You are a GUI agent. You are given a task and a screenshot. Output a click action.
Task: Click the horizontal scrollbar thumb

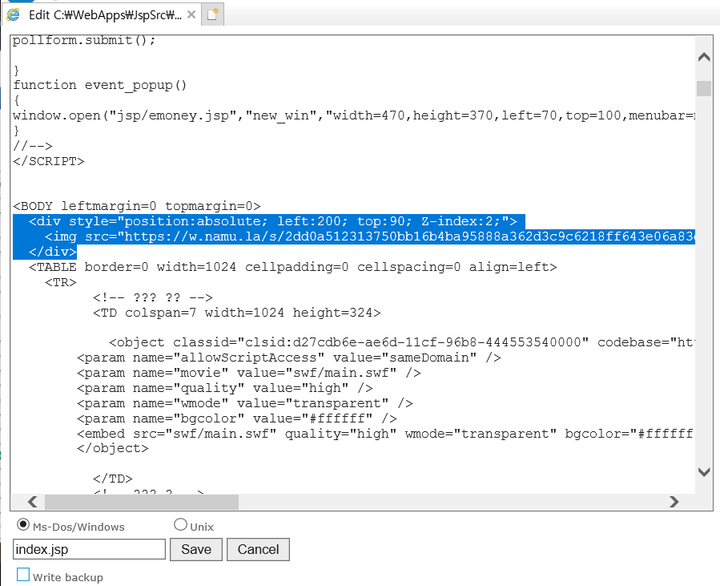point(142,502)
